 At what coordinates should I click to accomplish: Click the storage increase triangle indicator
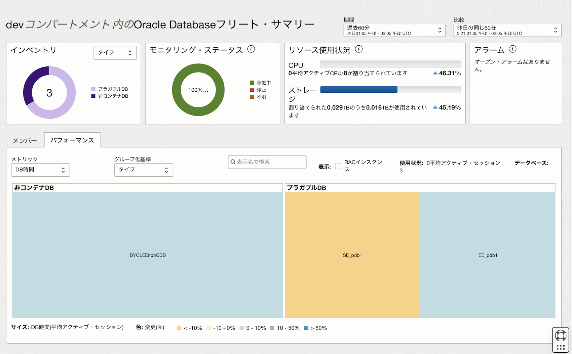(x=435, y=107)
